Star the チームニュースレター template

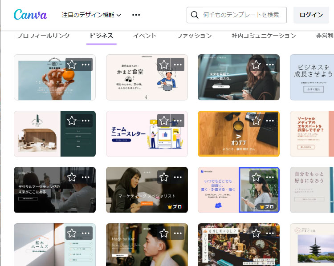point(164,121)
